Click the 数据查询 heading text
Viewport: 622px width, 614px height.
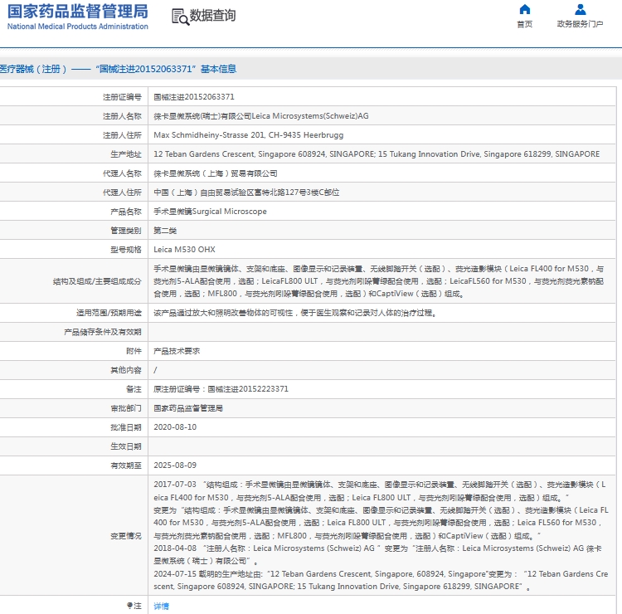[x=212, y=16]
